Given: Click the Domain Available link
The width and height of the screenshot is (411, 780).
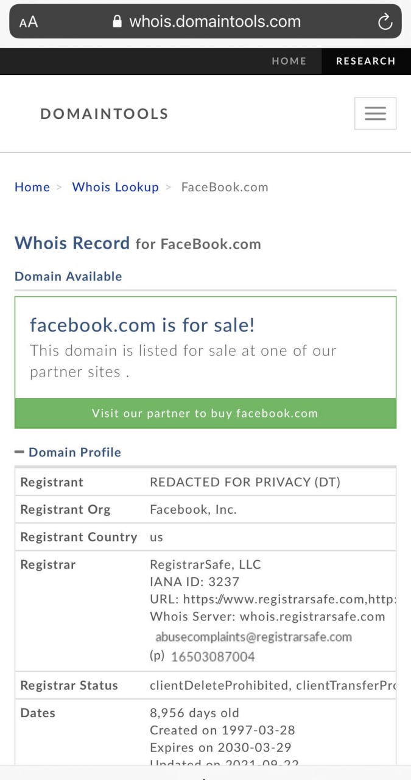Looking at the screenshot, I should 68,277.
